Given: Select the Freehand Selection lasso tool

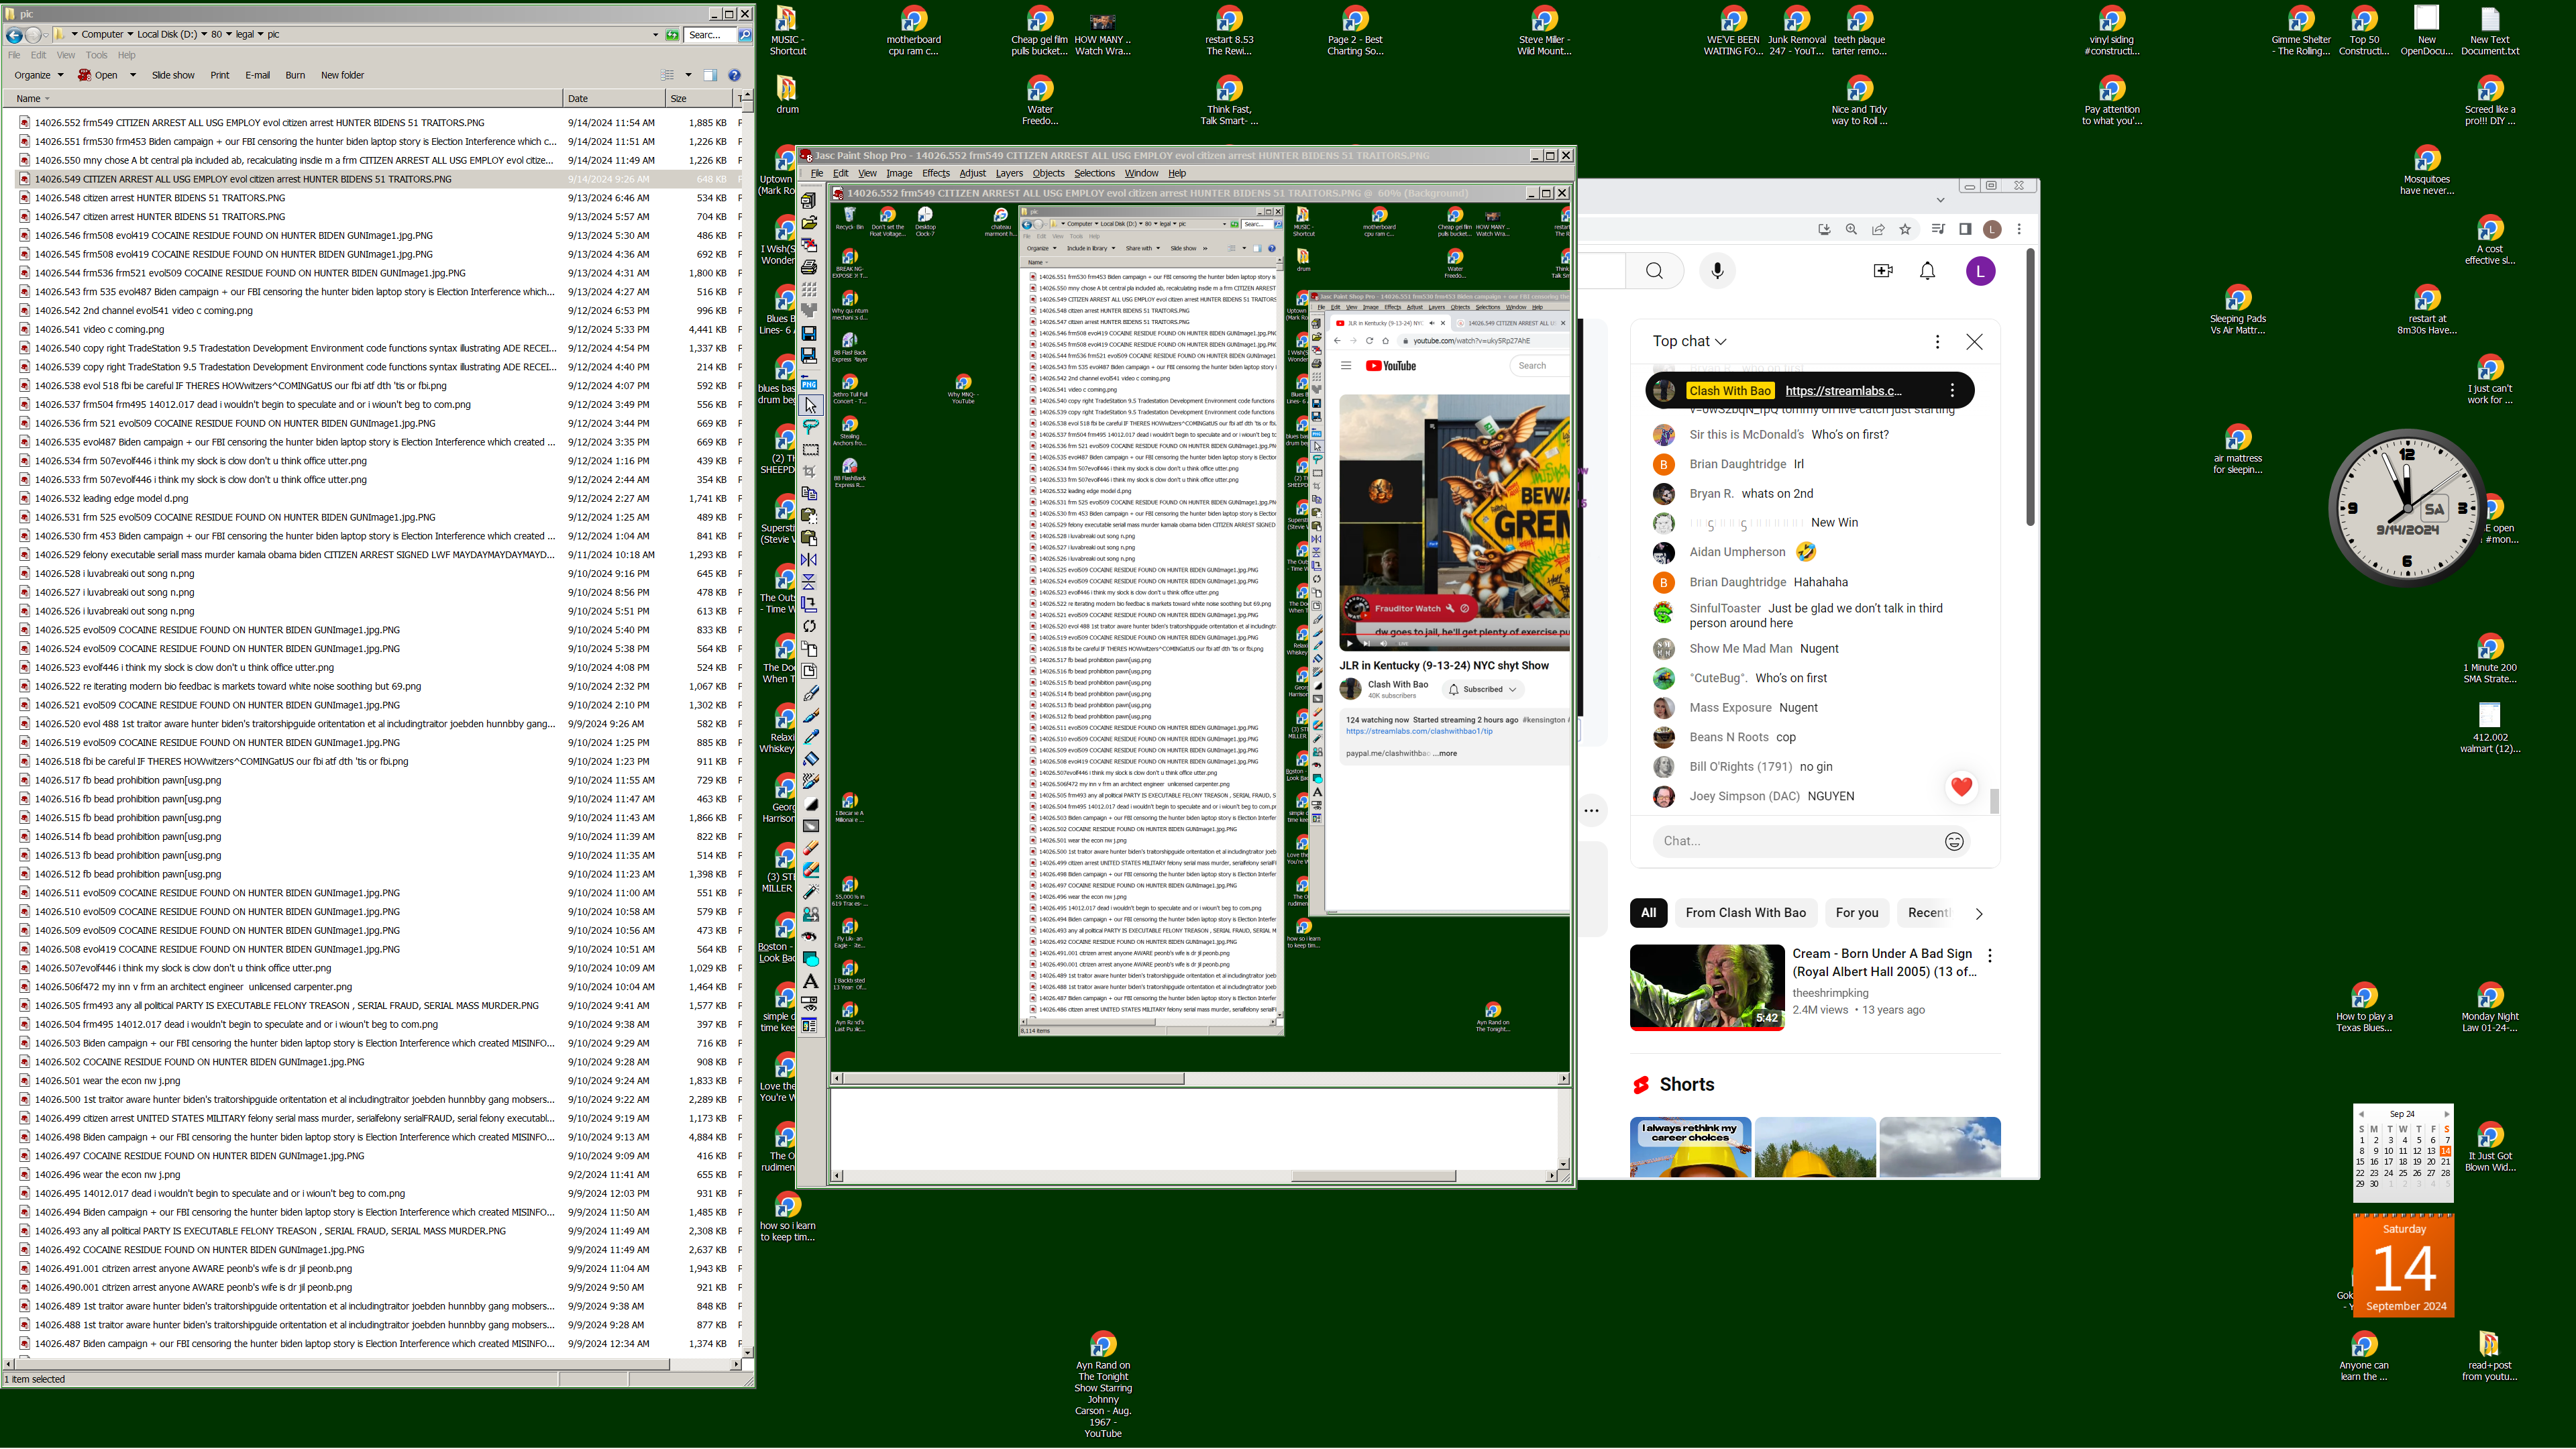Looking at the screenshot, I should tap(811, 426).
